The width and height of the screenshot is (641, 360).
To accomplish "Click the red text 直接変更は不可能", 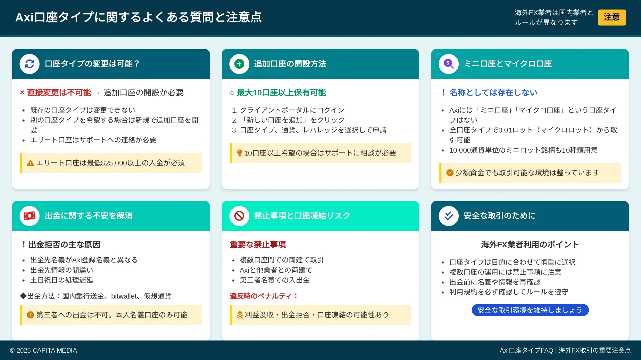I will pyautogui.click(x=59, y=92).
